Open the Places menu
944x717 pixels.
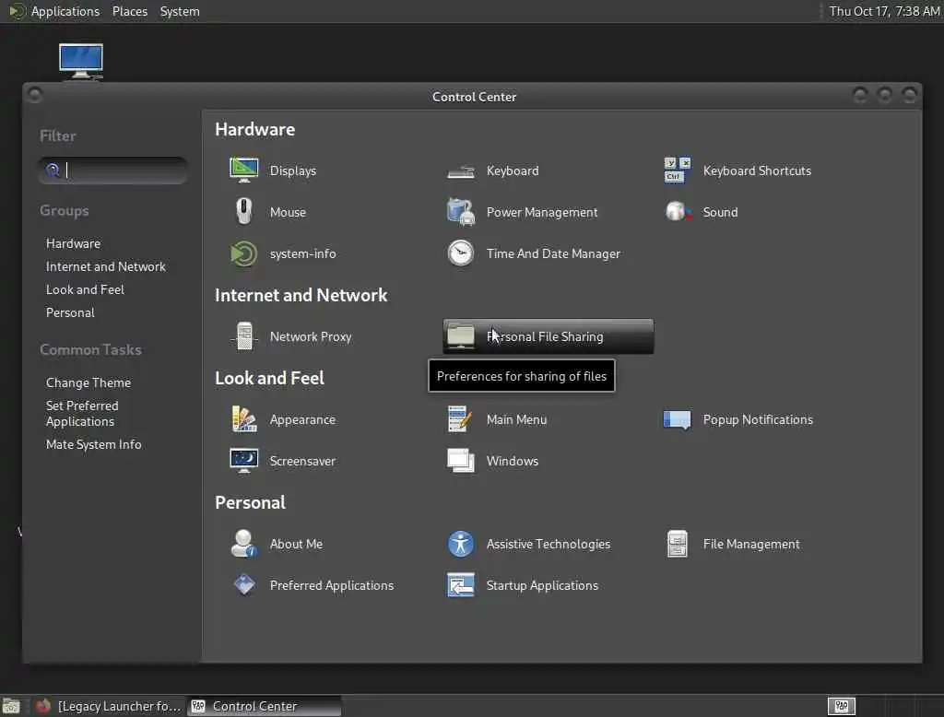(129, 11)
